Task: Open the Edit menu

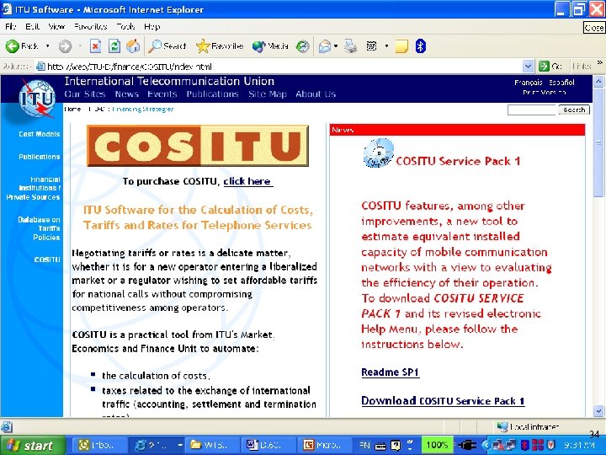Action: 32,27
